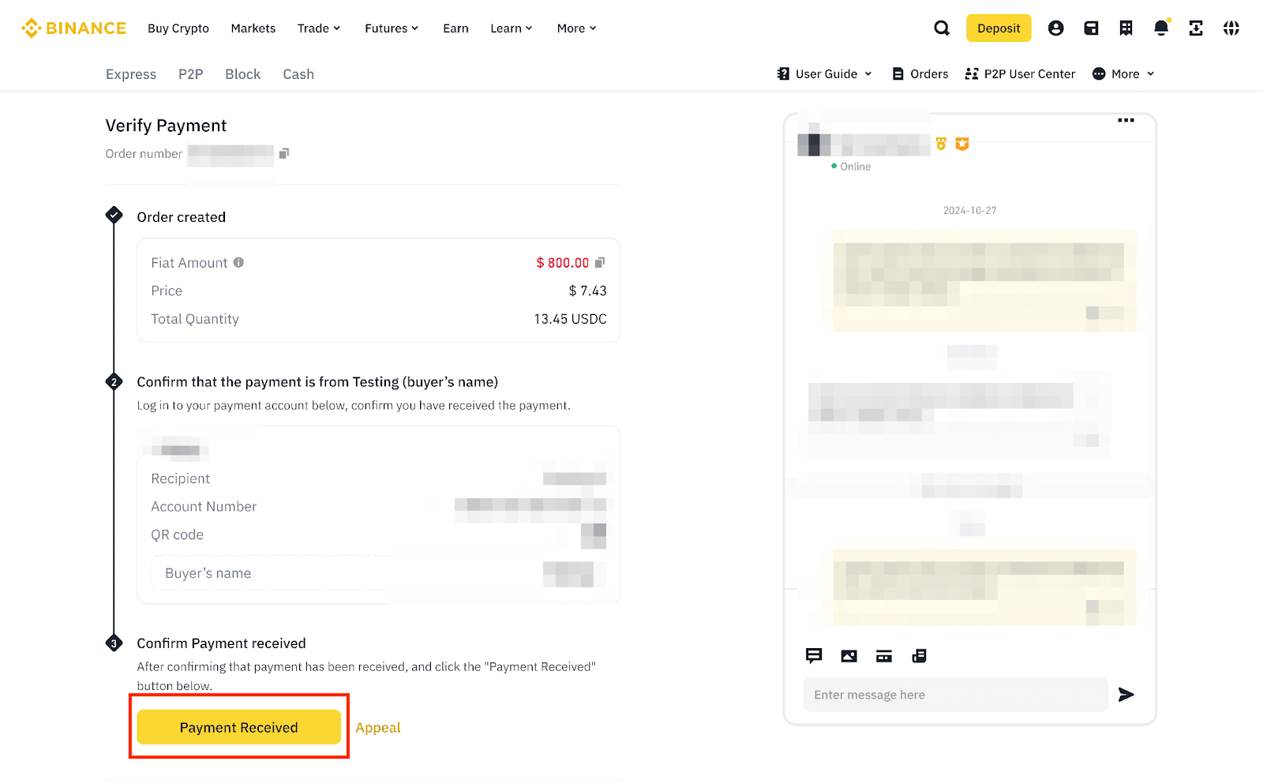Screen dimensions: 1263x780
Task: Click the Fiat Amount info icon
Action: click(238, 262)
